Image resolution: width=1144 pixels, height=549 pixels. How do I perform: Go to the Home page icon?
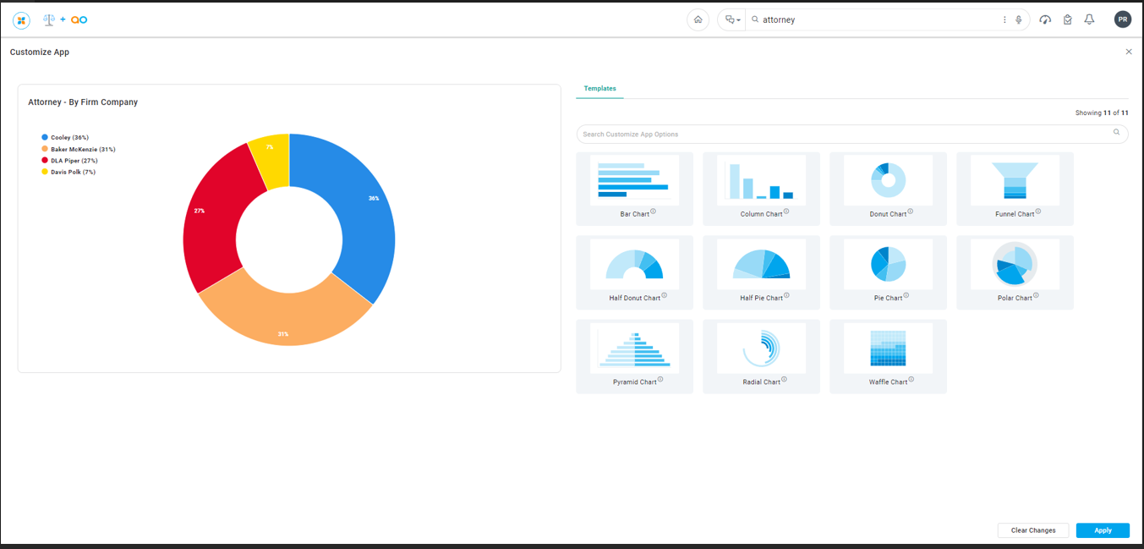pos(698,19)
